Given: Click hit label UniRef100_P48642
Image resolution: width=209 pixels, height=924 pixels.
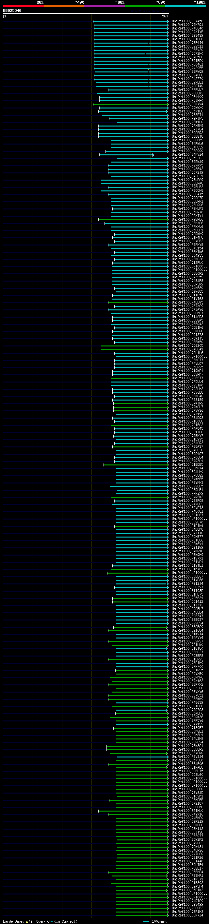Looking at the screenshot, I should click(187, 169).
